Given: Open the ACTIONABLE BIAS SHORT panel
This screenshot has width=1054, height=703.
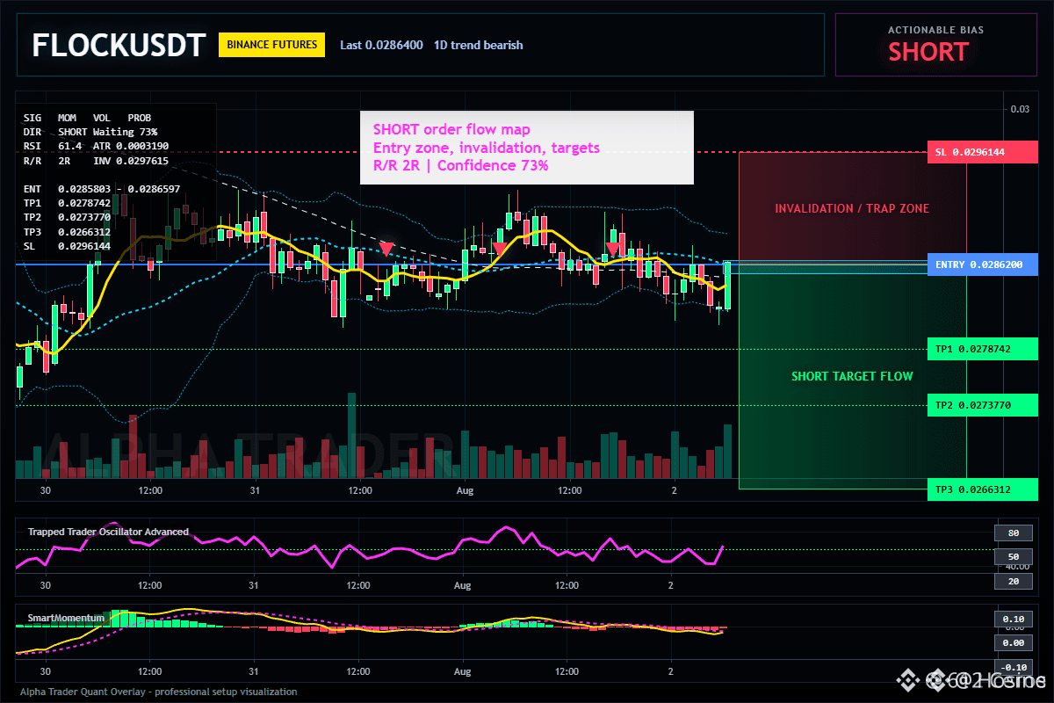Looking at the screenshot, I should tap(935, 45).
